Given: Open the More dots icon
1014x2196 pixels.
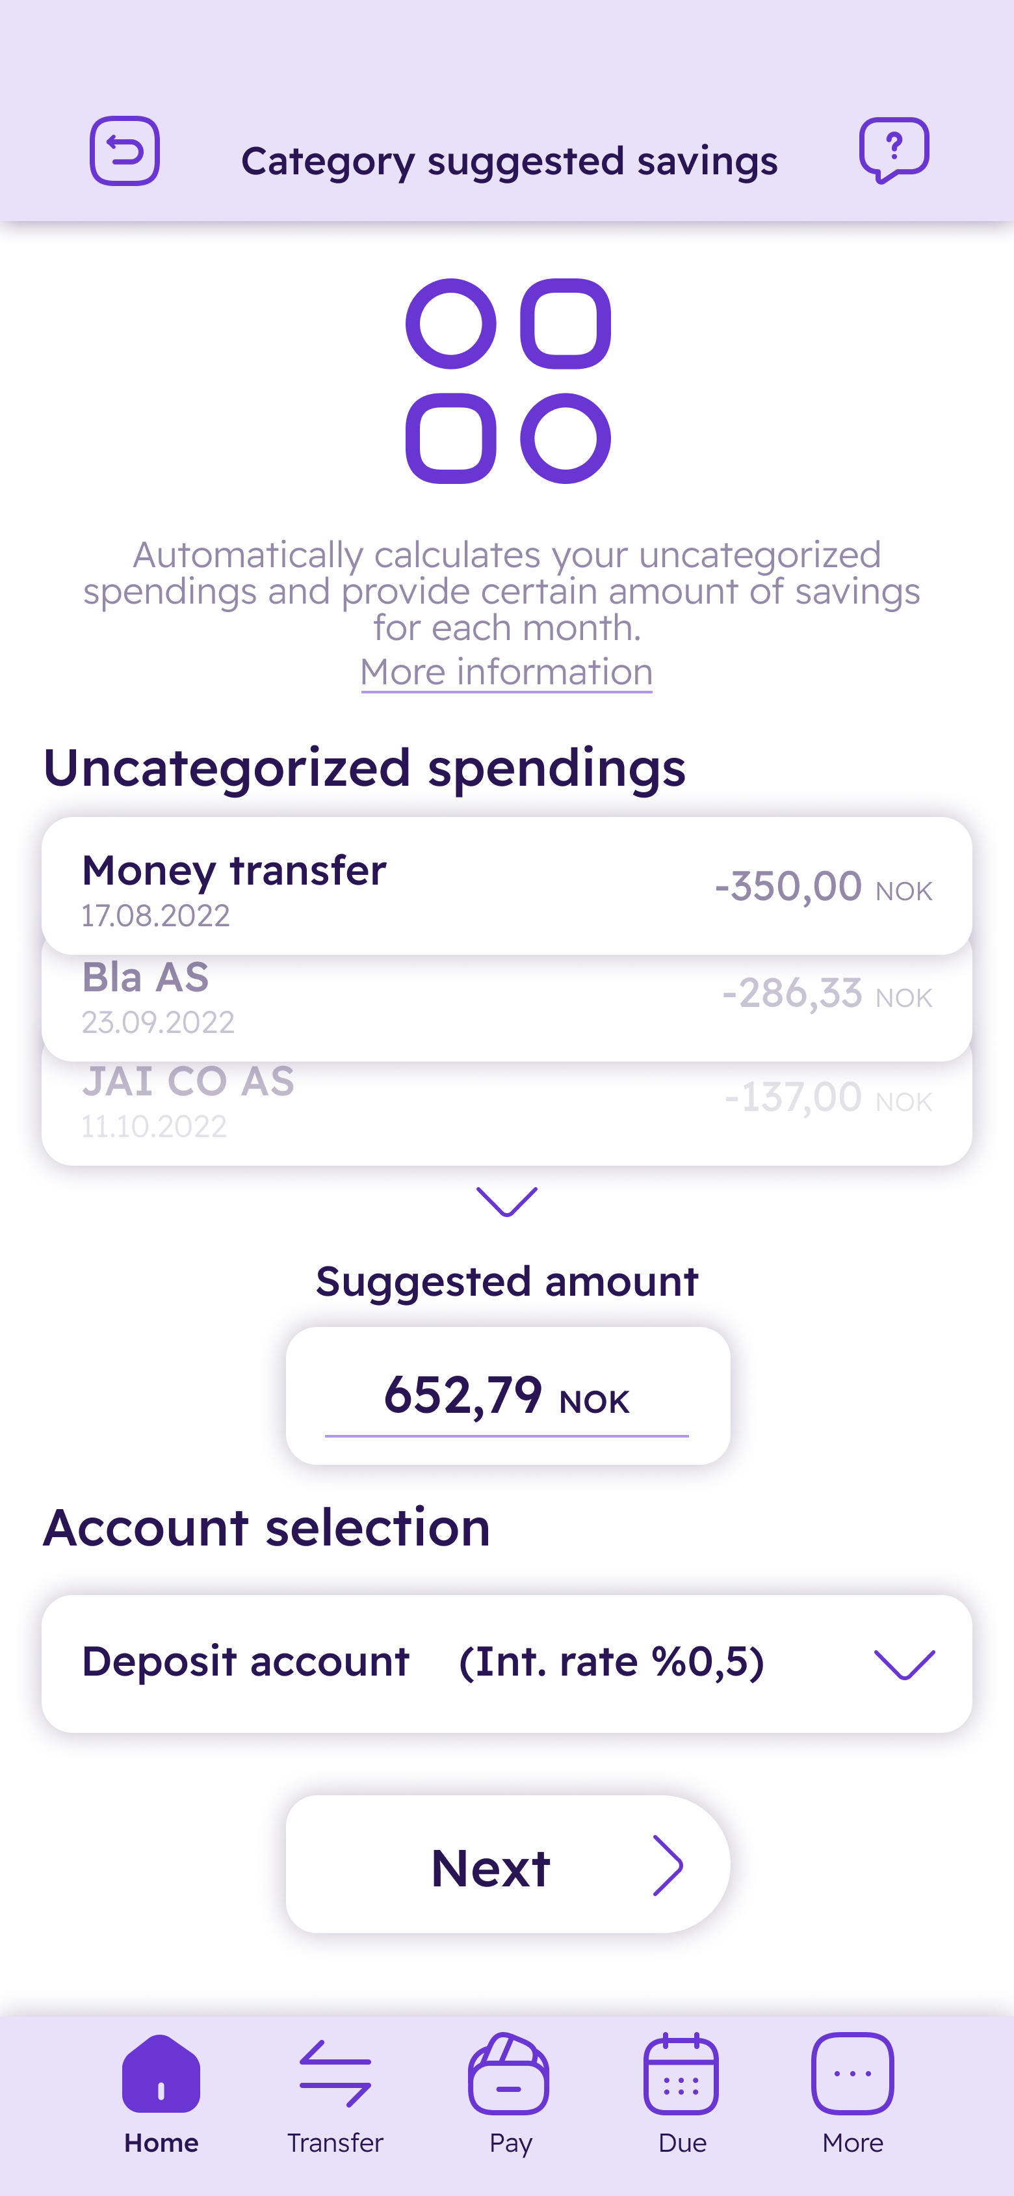Looking at the screenshot, I should tap(853, 2073).
